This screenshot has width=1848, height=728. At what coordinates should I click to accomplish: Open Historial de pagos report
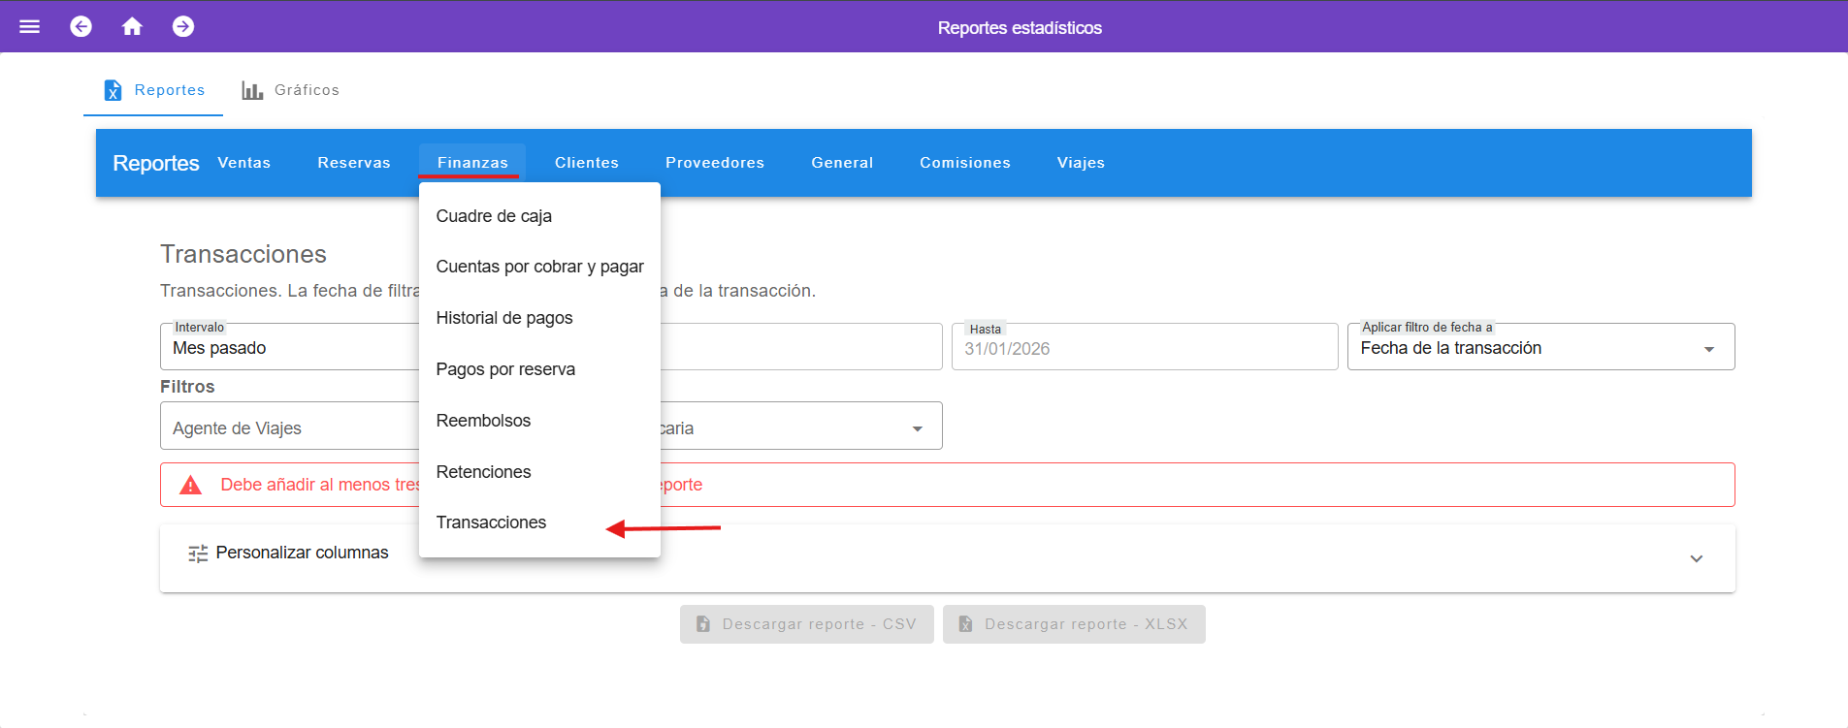click(x=503, y=318)
